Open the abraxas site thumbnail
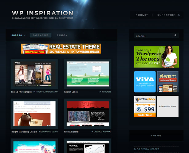The image size is (189, 153). click(x=88, y=146)
